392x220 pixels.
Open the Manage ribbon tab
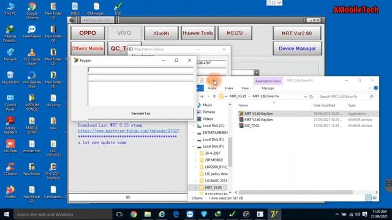[268, 88]
